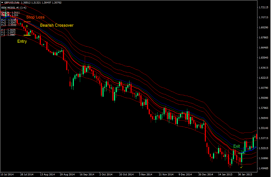
Task: Click the green Exit label
Action: 236,146
